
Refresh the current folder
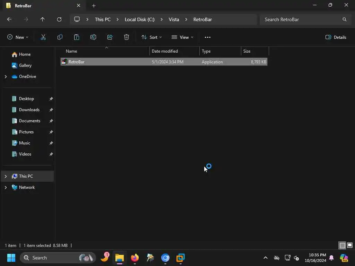pyautogui.click(x=59, y=19)
